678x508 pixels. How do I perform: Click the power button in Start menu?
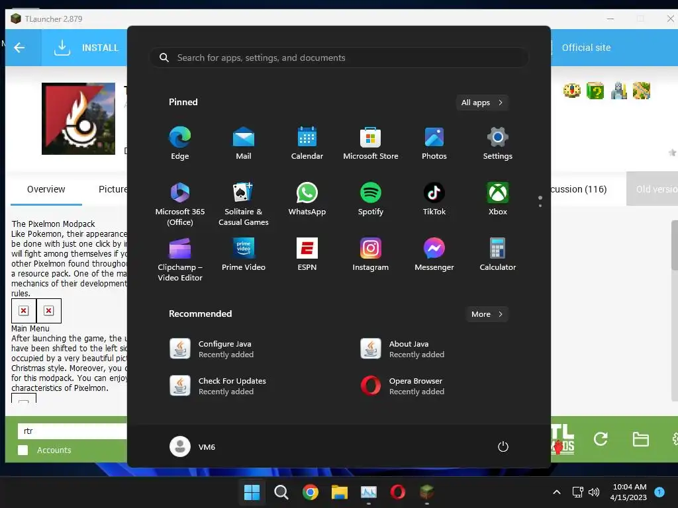coord(503,446)
